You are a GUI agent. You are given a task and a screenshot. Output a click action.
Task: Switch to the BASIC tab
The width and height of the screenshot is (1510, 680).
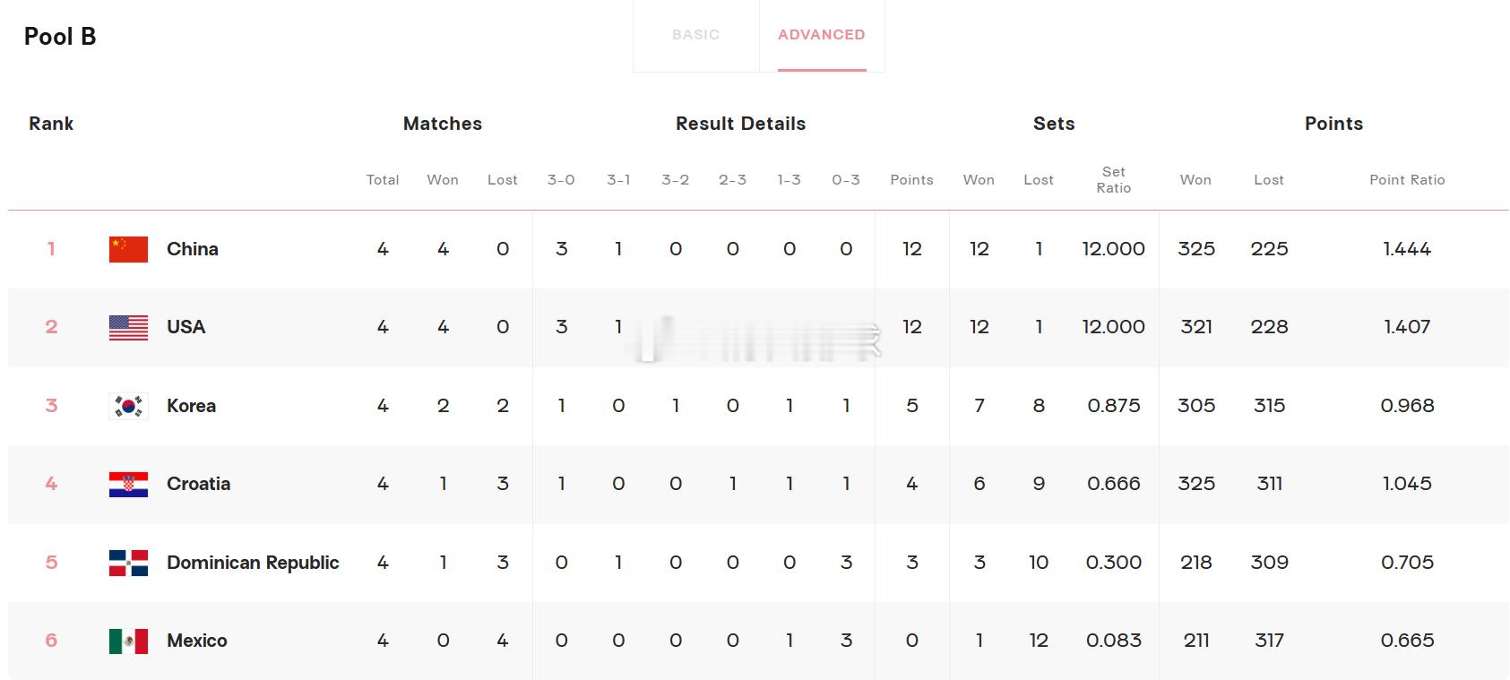(x=695, y=35)
